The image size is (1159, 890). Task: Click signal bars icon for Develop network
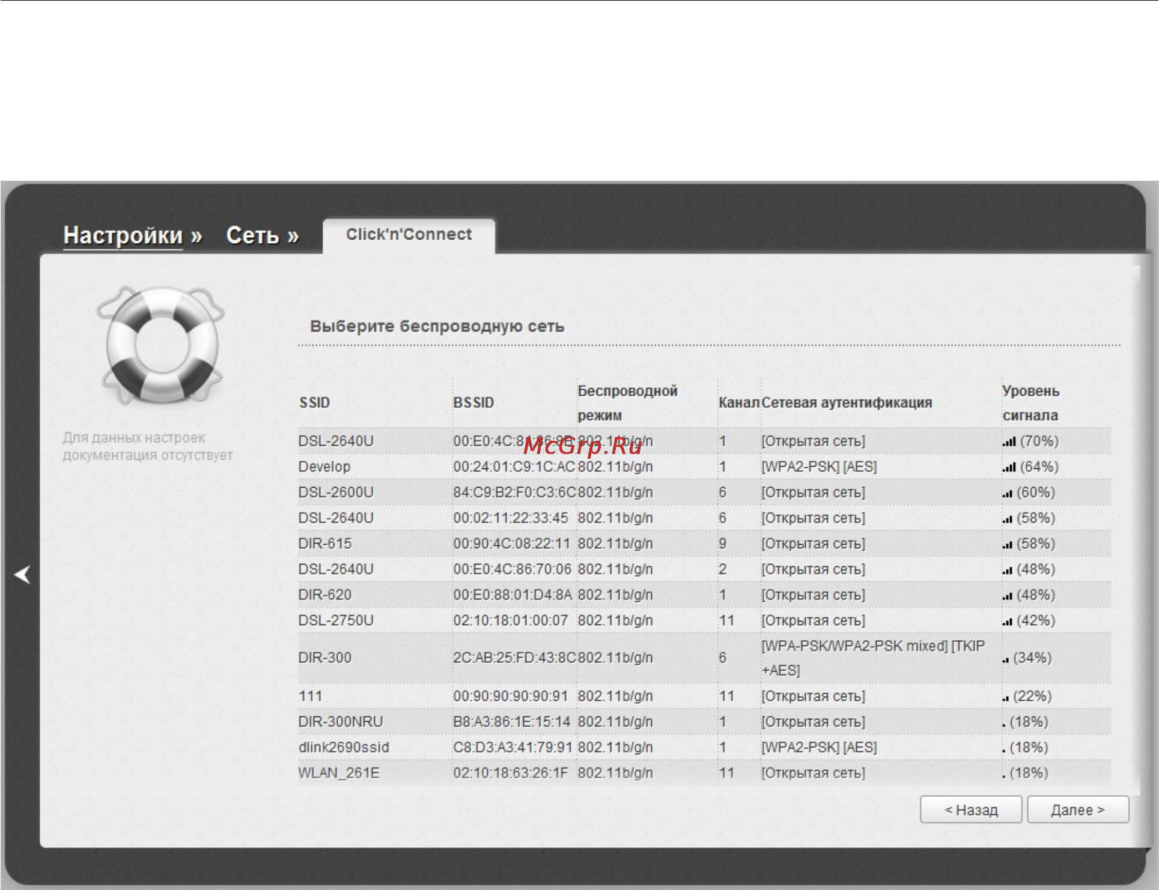click(x=1009, y=467)
